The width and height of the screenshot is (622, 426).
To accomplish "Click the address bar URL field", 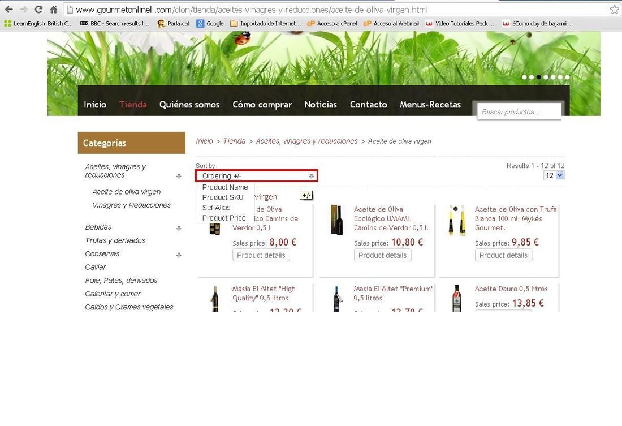I will click(x=335, y=10).
